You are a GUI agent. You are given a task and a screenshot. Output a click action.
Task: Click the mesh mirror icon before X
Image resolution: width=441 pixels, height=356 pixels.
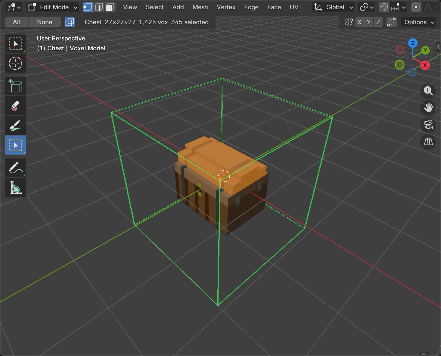tap(348, 22)
